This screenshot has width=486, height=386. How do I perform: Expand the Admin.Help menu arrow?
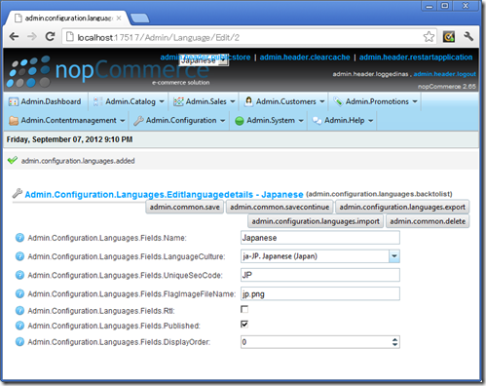tap(370, 121)
